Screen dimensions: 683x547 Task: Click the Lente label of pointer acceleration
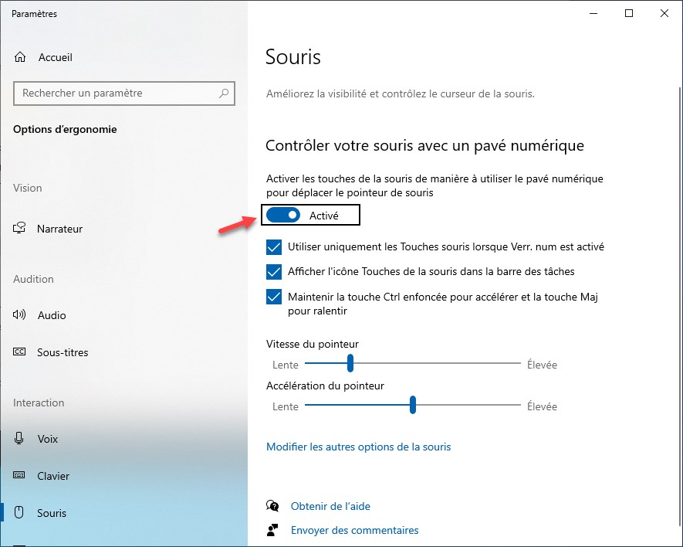[x=286, y=406]
